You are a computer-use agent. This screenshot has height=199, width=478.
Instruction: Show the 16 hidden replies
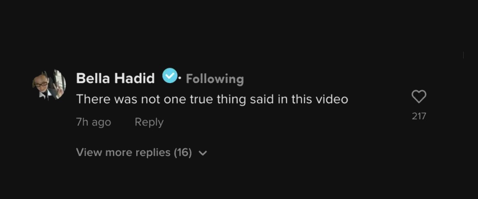tap(134, 152)
